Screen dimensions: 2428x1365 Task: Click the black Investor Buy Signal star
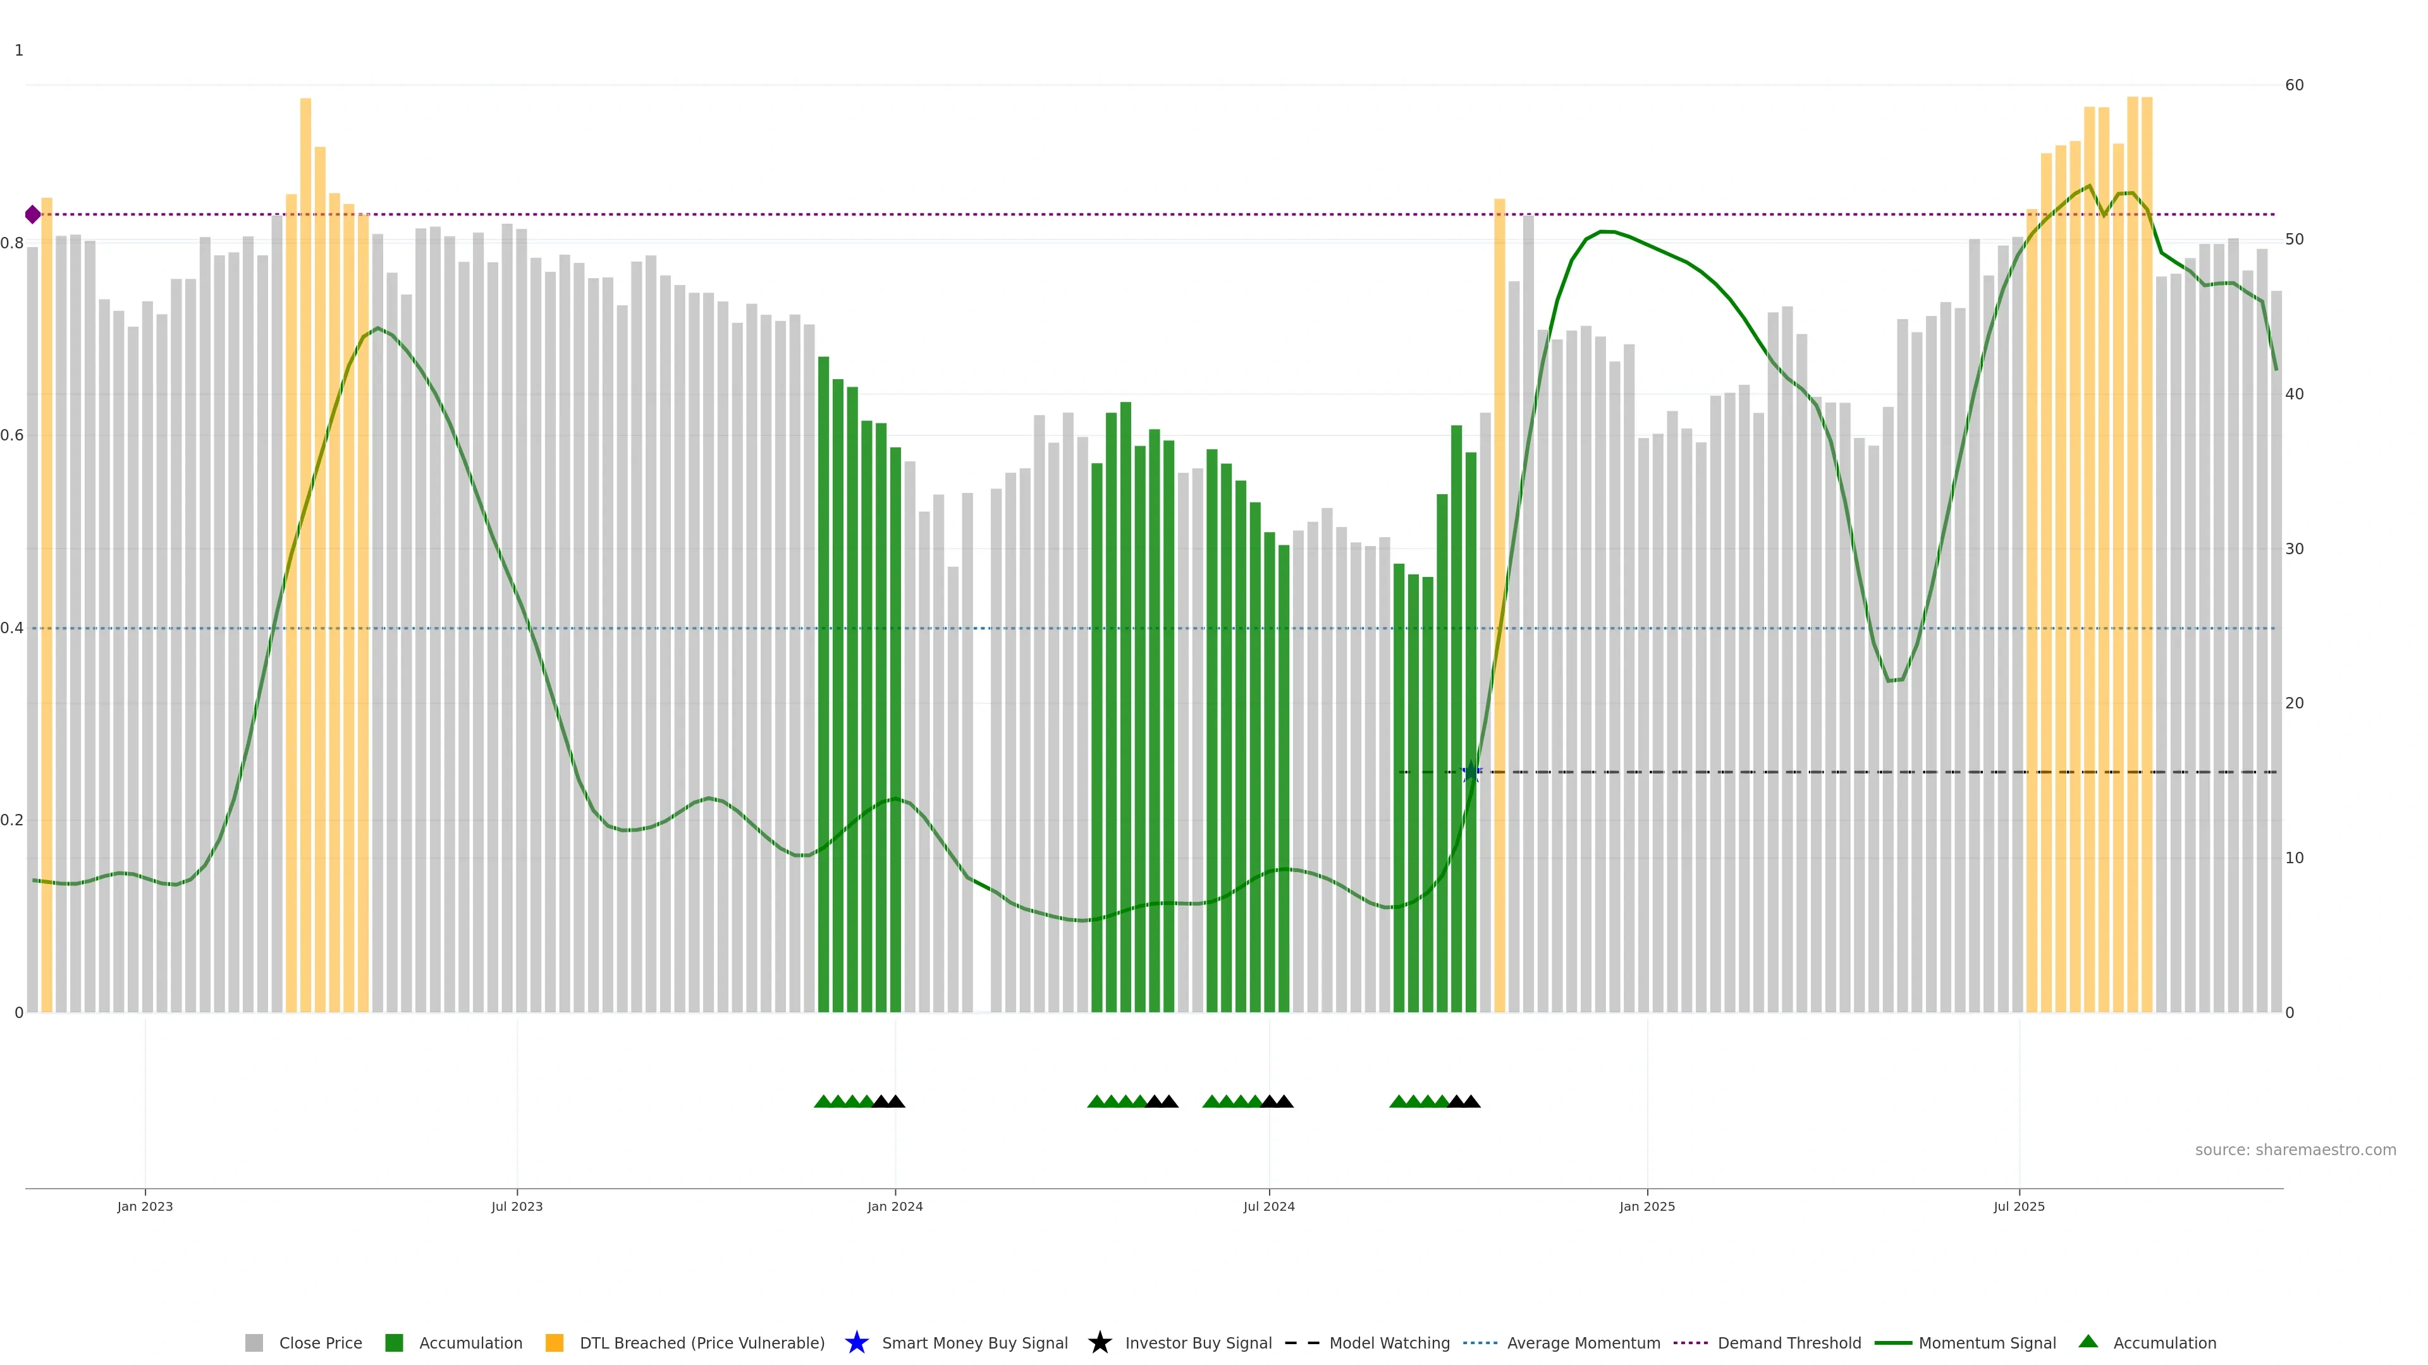tap(1099, 1342)
